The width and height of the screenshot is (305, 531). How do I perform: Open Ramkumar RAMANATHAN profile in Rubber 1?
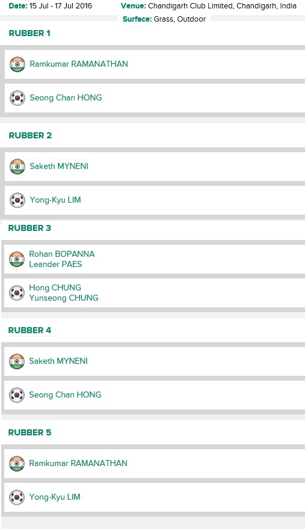point(79,64)
